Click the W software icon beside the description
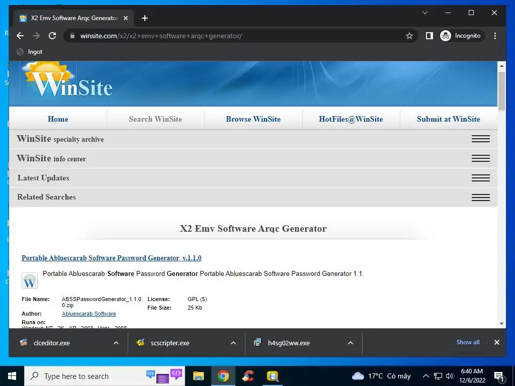The height and width of the screenshot is (386, 515). (30, 280)
